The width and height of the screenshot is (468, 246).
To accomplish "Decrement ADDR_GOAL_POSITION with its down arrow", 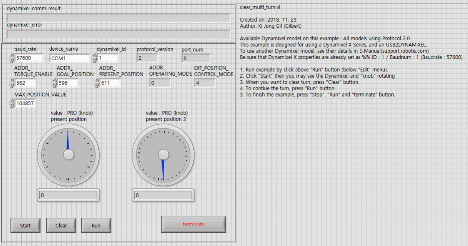I will (54, 85).
